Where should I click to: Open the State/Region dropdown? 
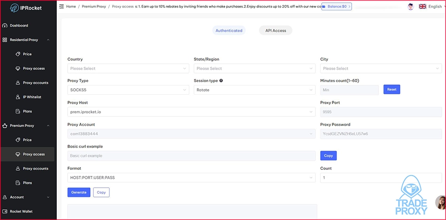coord(254,68)
